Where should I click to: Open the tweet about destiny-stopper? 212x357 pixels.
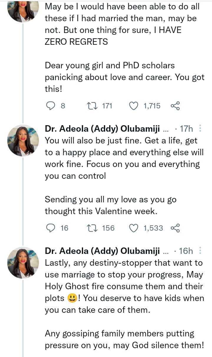click(x=124, y=286)
